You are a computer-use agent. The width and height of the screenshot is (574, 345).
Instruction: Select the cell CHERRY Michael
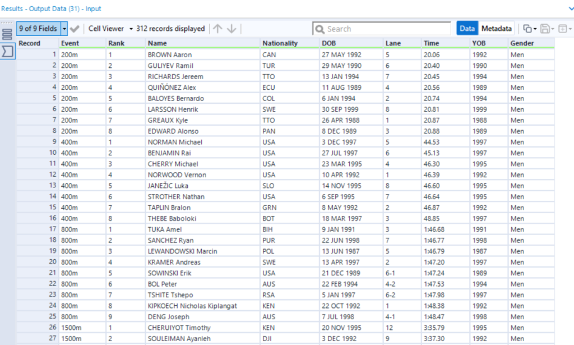[203, 164]
